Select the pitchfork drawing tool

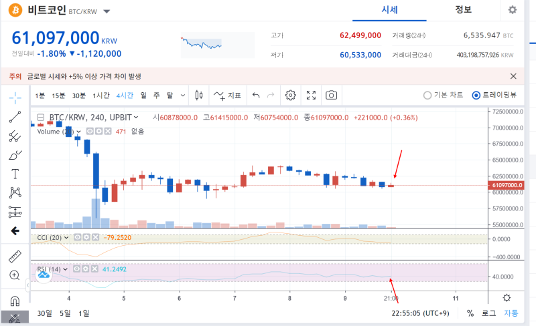(x=15, y=136)
